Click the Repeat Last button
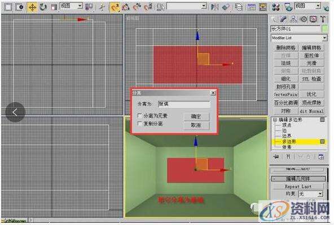 point(298,187)
